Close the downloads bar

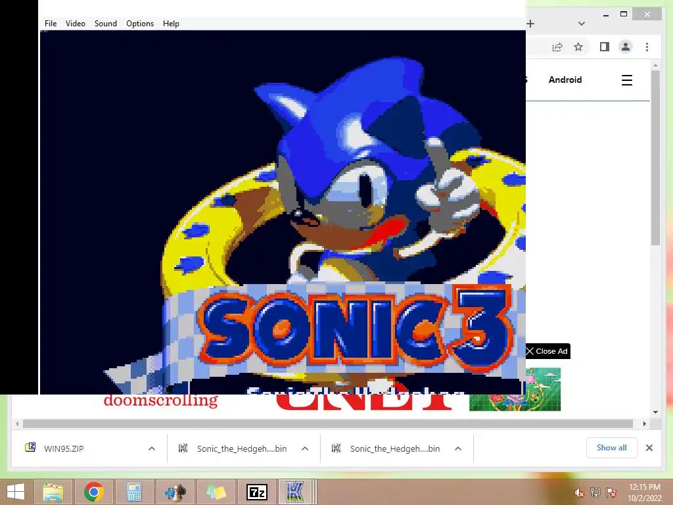coord(649,448)
